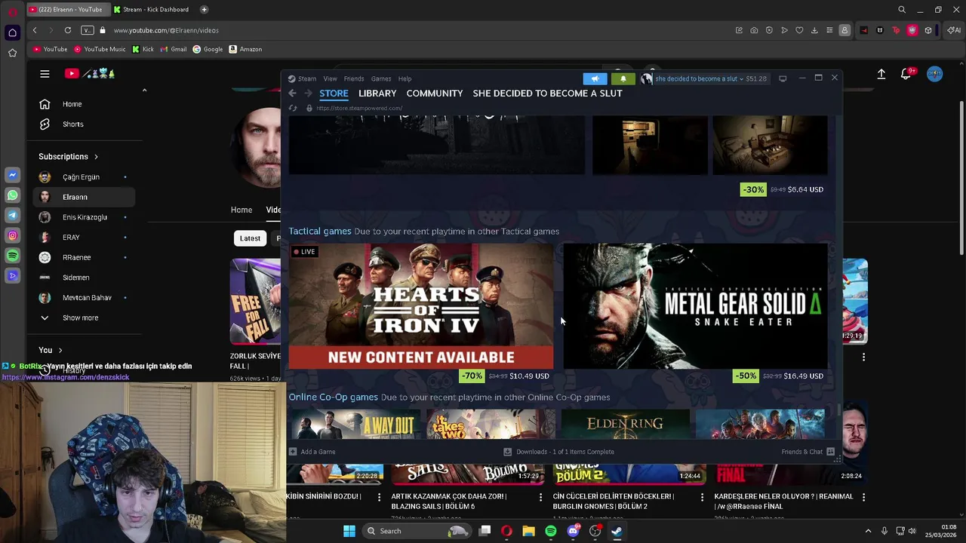Click the Opera AI button
This screenshot has height=543, width=966.
pyautogui.click(x=954, y=30)
